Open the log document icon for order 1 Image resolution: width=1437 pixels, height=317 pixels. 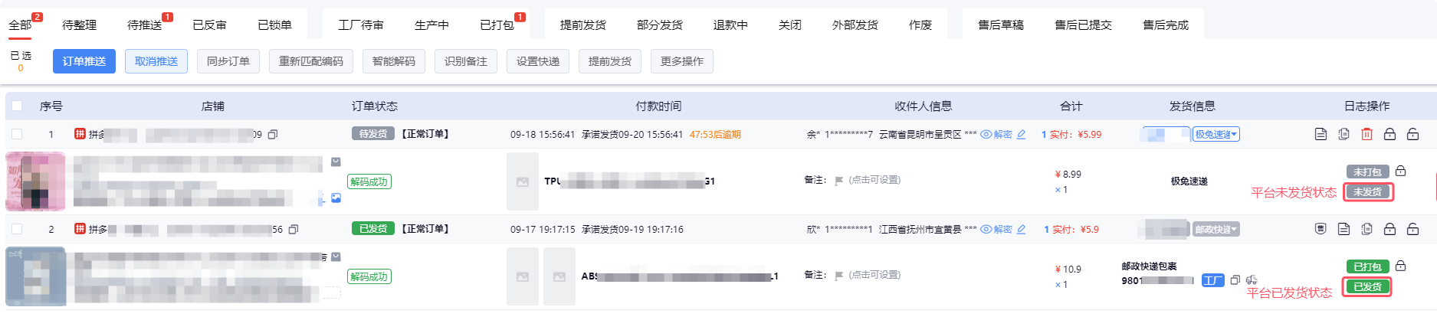pos(1321,135)
